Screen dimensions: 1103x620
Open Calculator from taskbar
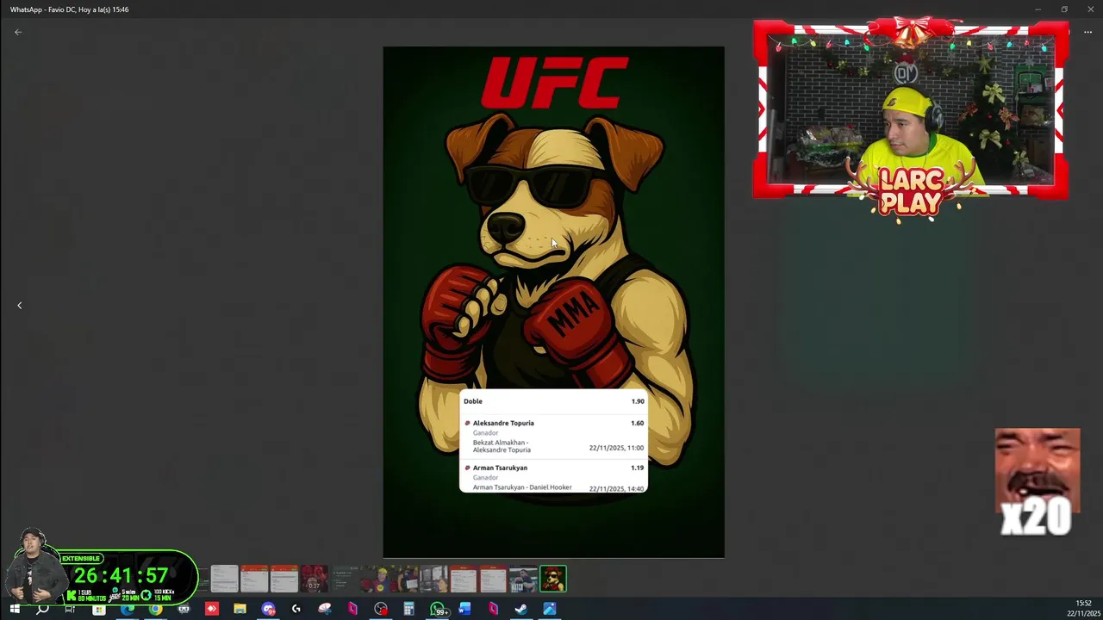408,609
